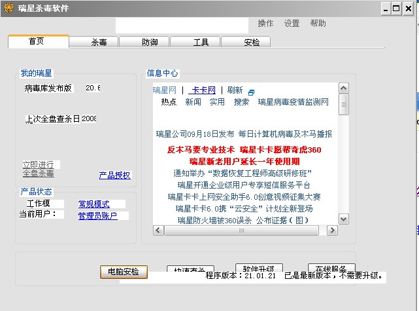Image resolution: width=419 pixels, height=311 pixels.
Task: Open 瑞星新老用户延长一年使用期 headline
Action: (244, 161)
